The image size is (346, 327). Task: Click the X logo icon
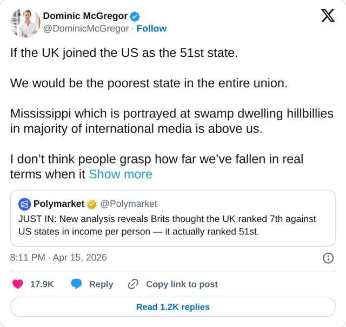pos(328,16)
